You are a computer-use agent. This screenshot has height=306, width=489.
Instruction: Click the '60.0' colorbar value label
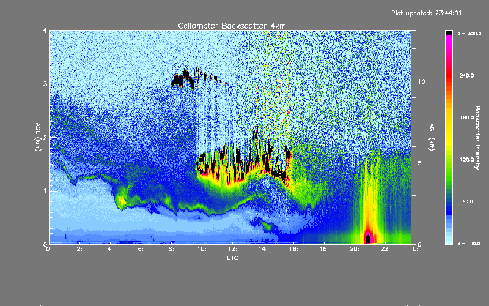(x=468, y=201)
